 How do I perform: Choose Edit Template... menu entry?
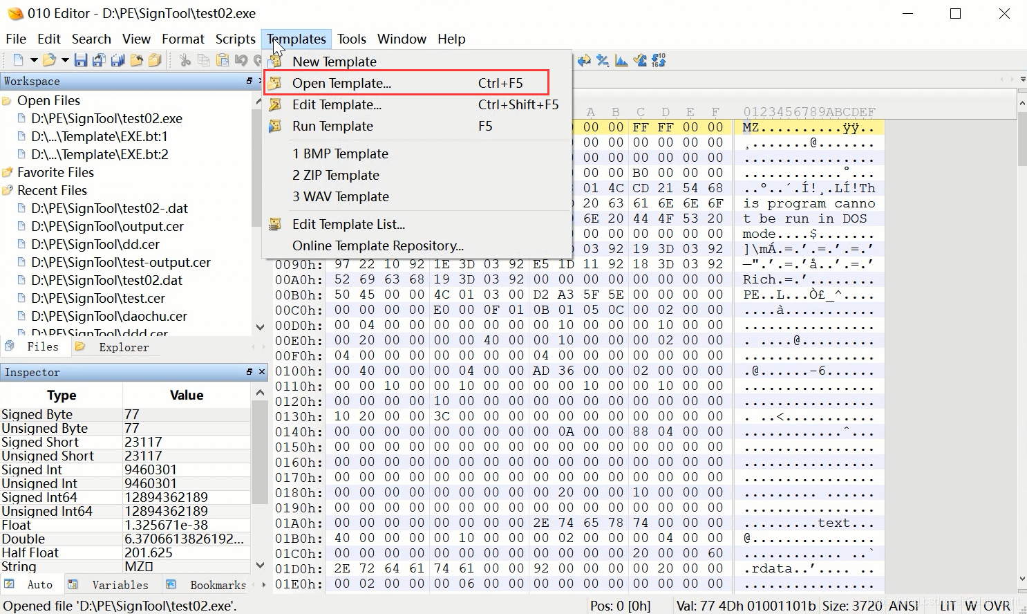click(x=417, y=104)
